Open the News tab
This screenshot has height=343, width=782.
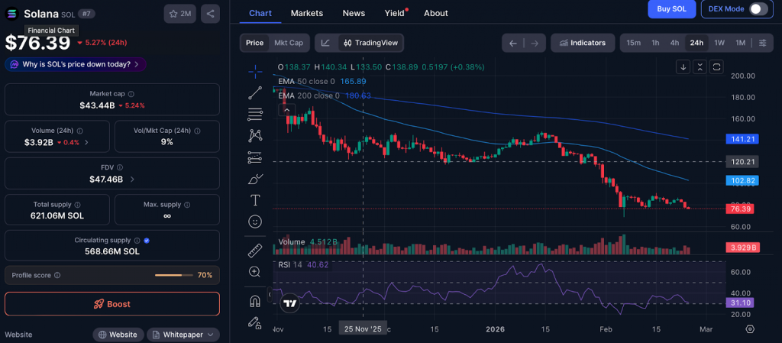coord(354,13)
